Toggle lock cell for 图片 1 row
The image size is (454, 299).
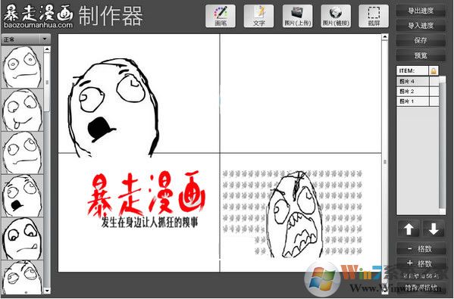pyautogui.click(x=434, y=101)
